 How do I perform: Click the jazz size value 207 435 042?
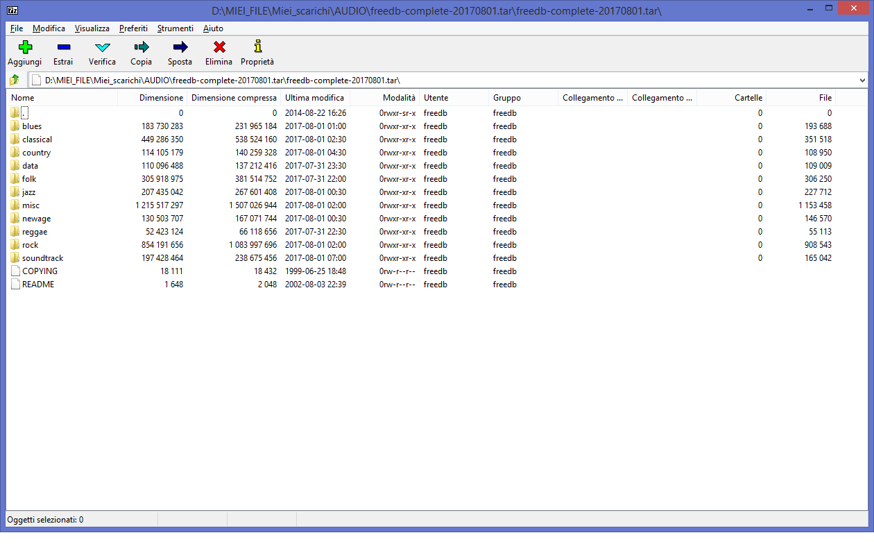(162, 192)
